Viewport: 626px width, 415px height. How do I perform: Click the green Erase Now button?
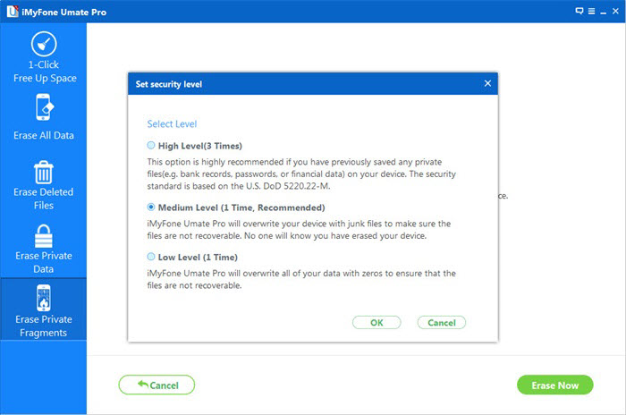(554, 385)
